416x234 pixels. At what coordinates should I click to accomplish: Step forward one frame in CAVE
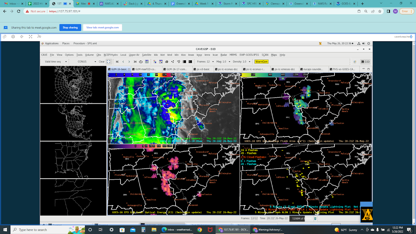coord(129,62)
